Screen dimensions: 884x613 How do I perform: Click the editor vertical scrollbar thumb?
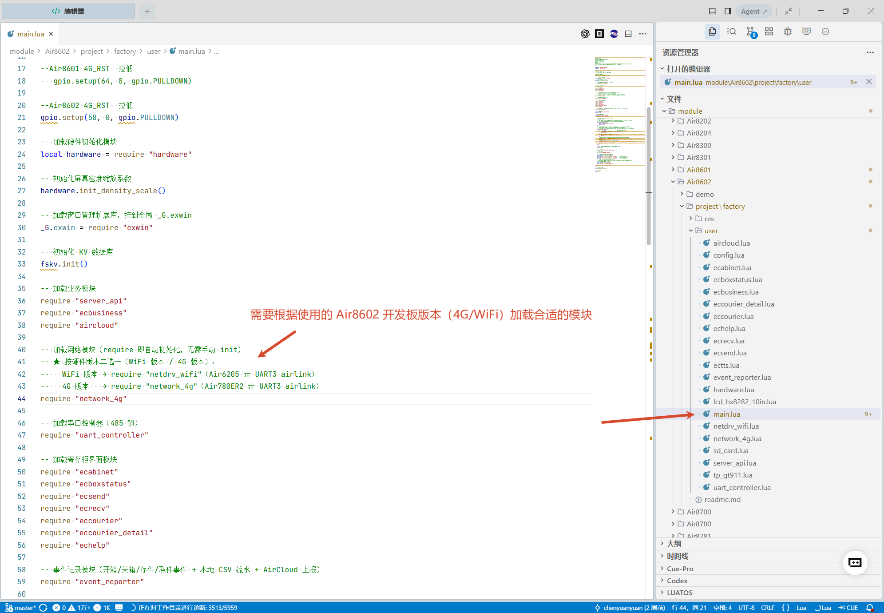[x=649, y=175]
